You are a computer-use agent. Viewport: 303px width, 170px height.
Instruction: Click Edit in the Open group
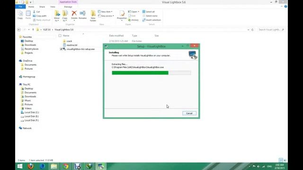pyautogui.click(x=132, y=16)
